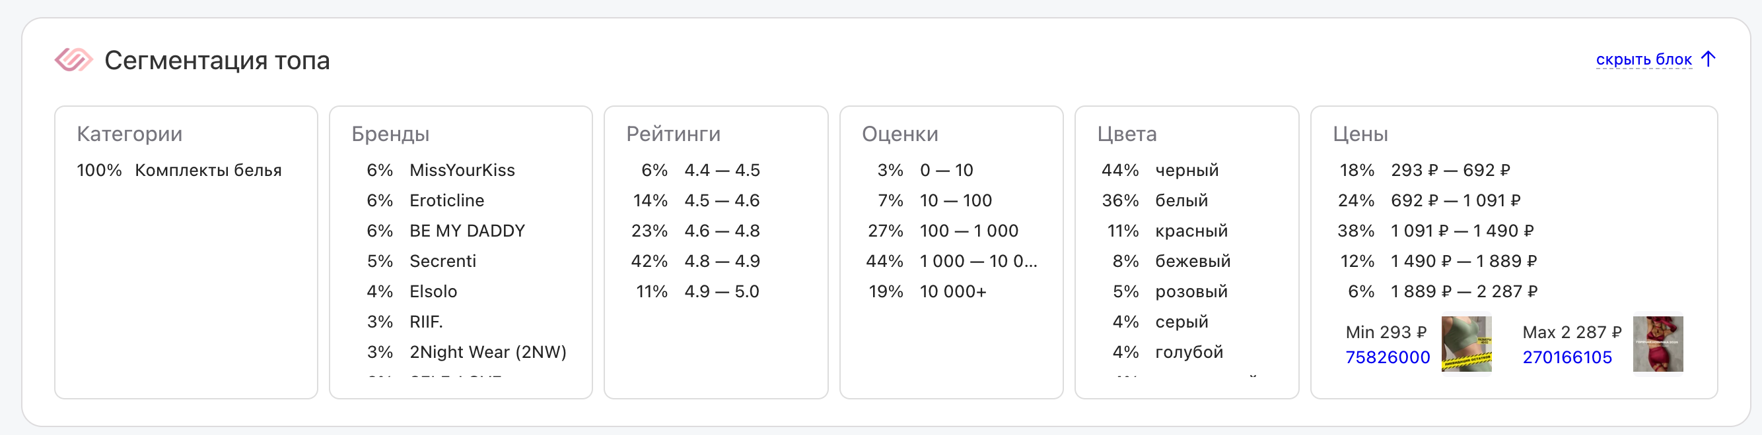Select the 4.8 — 4.9 rating range

[722, 262]
